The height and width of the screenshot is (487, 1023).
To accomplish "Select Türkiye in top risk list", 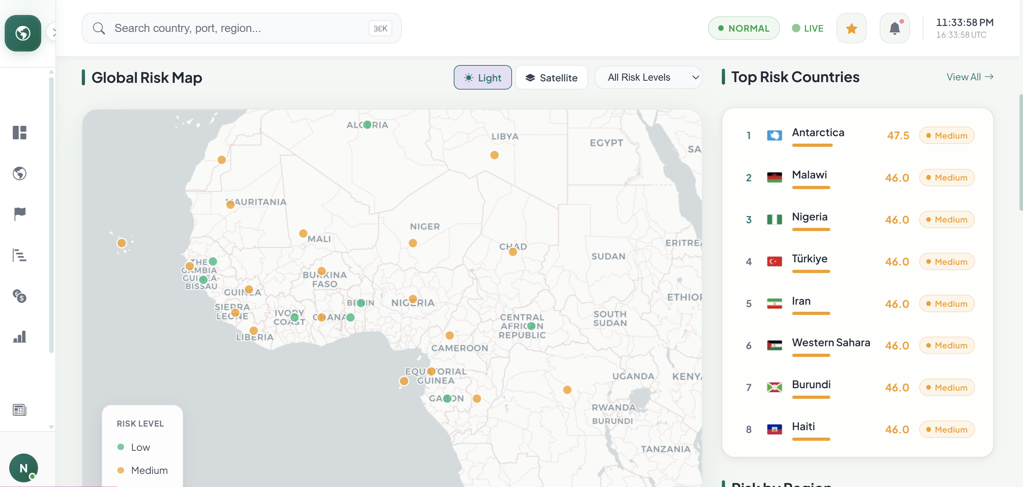I will pyautogui.click(x=858, y=262).
